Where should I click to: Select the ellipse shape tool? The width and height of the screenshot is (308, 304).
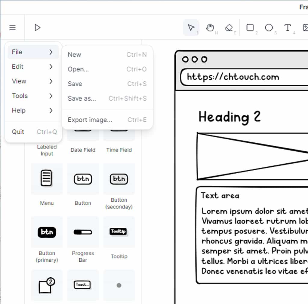coord(269,27)
